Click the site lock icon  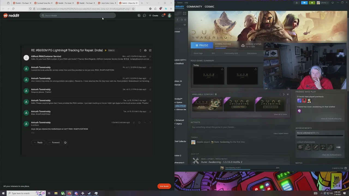coord(34,9)
